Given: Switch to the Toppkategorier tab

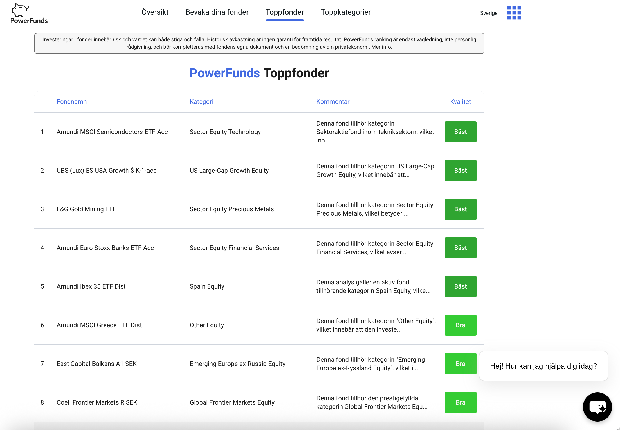Looking at the screenshot, I should (x=345, y=12).
